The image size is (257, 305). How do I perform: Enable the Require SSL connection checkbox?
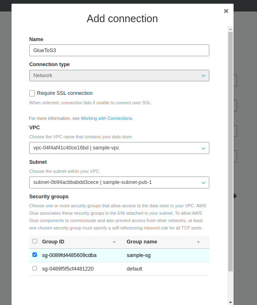(32, 93)
